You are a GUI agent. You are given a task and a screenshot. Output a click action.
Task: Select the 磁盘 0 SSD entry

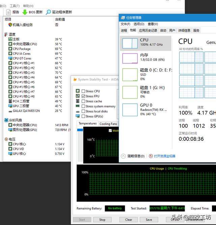pos(146,74)
